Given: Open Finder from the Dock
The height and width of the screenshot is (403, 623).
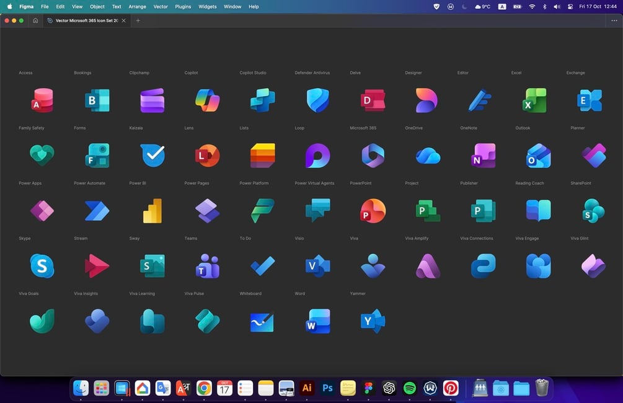Looking at the screenshot, I should coord(81,388).
